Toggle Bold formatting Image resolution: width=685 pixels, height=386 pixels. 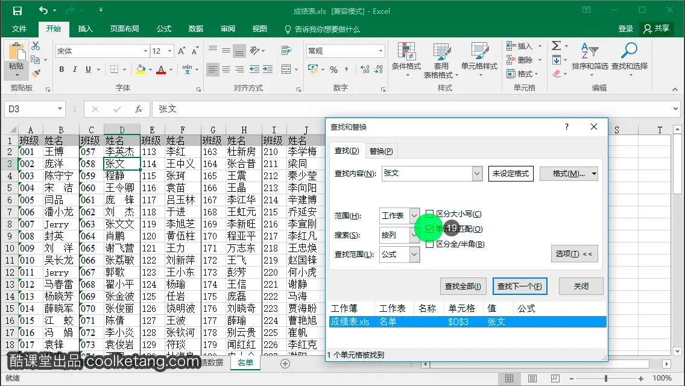(62, 69)
